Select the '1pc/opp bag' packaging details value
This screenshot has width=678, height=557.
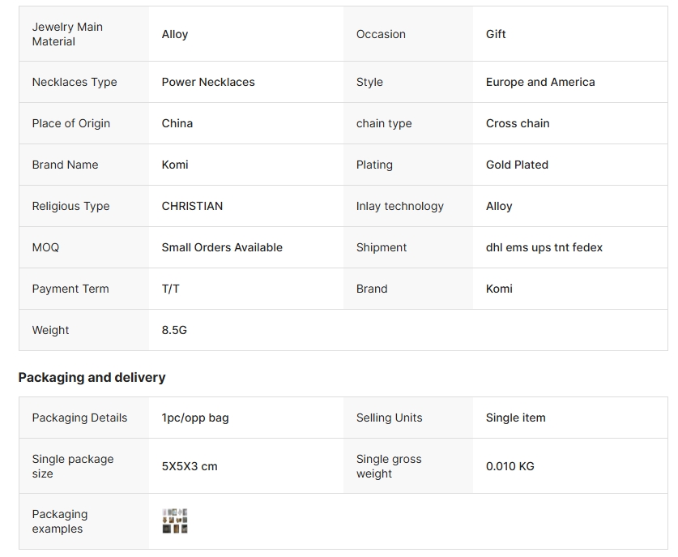195,418
